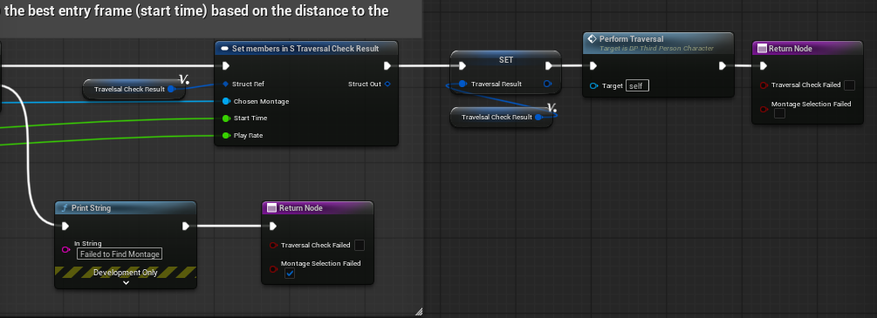Click the comment box resize corner handle
877x318 pixels.
pyautogui.click(x=419, y=312)
